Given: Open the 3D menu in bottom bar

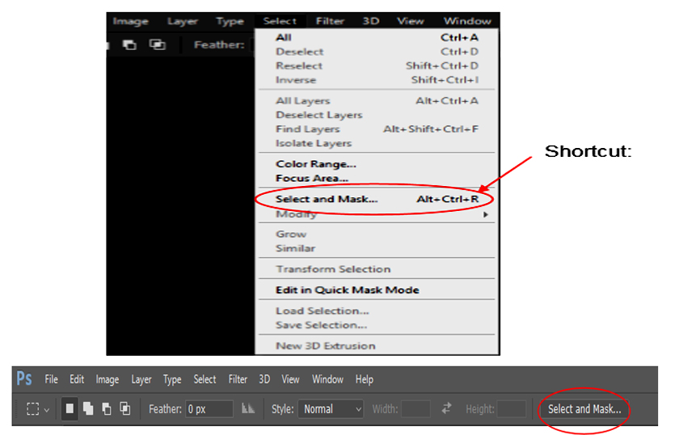Looking at the screenshot, I should coord(264,379).
